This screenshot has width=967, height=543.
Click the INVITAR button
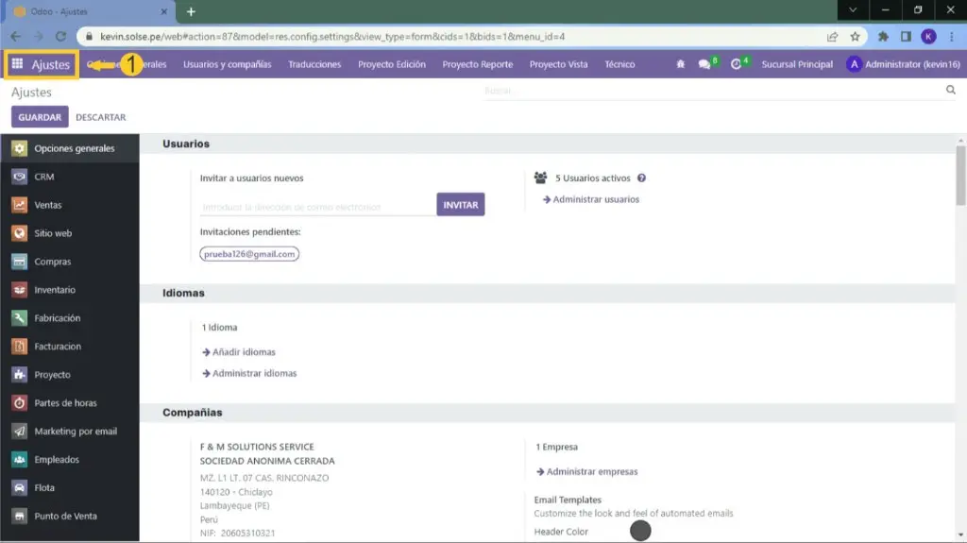tap(460, 205)
